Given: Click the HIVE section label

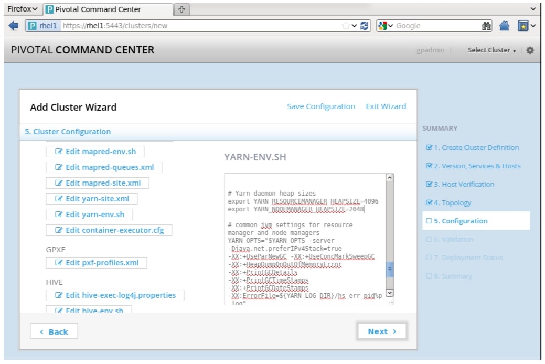Looking at the screenshot, I should point(54,282).
